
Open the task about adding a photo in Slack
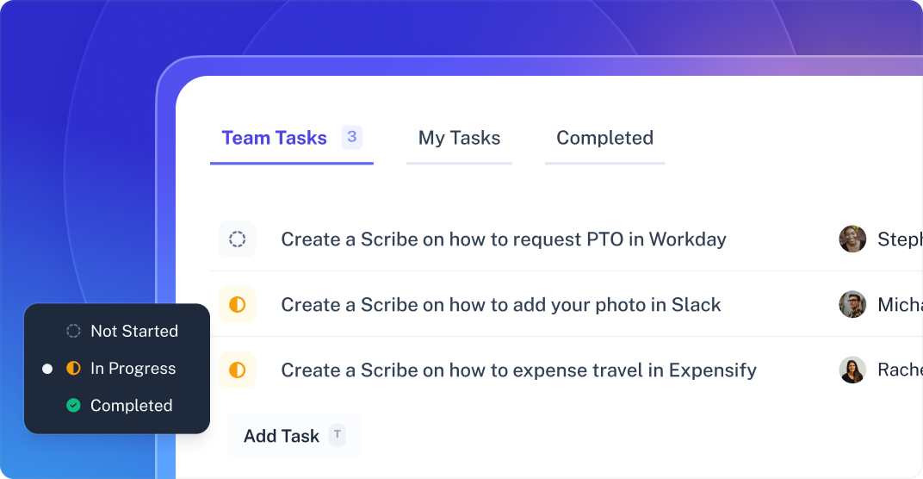point(501,305)
